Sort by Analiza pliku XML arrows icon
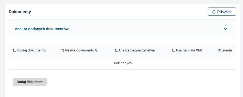Screen dimensions: 243x97 coord(173,50)
